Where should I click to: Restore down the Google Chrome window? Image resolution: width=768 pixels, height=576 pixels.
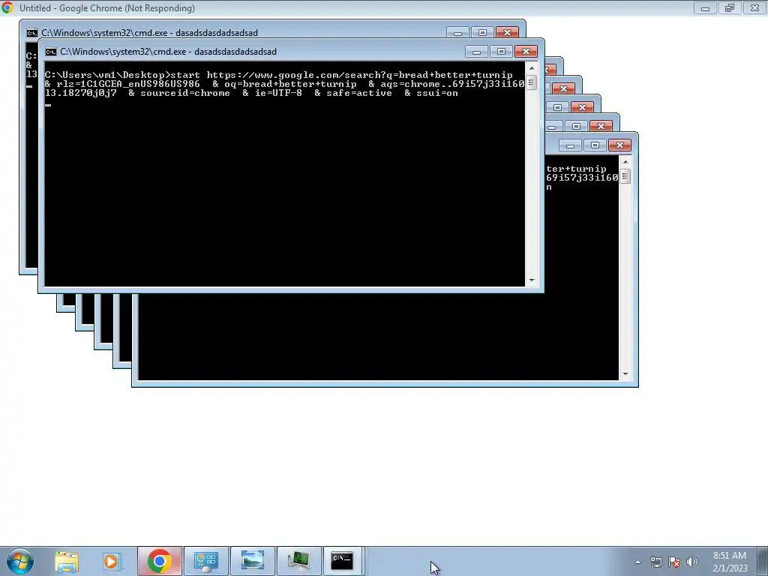(730, 7)
